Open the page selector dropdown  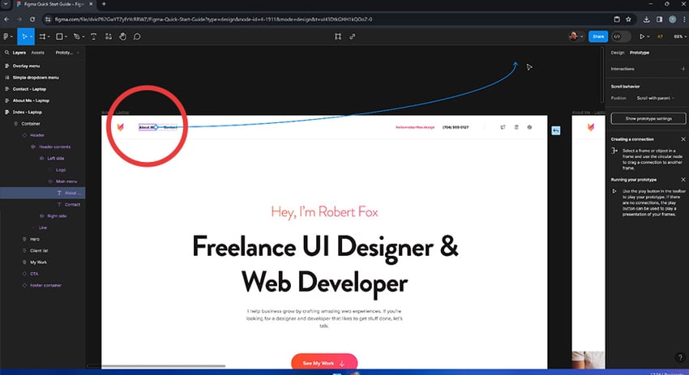67,53
